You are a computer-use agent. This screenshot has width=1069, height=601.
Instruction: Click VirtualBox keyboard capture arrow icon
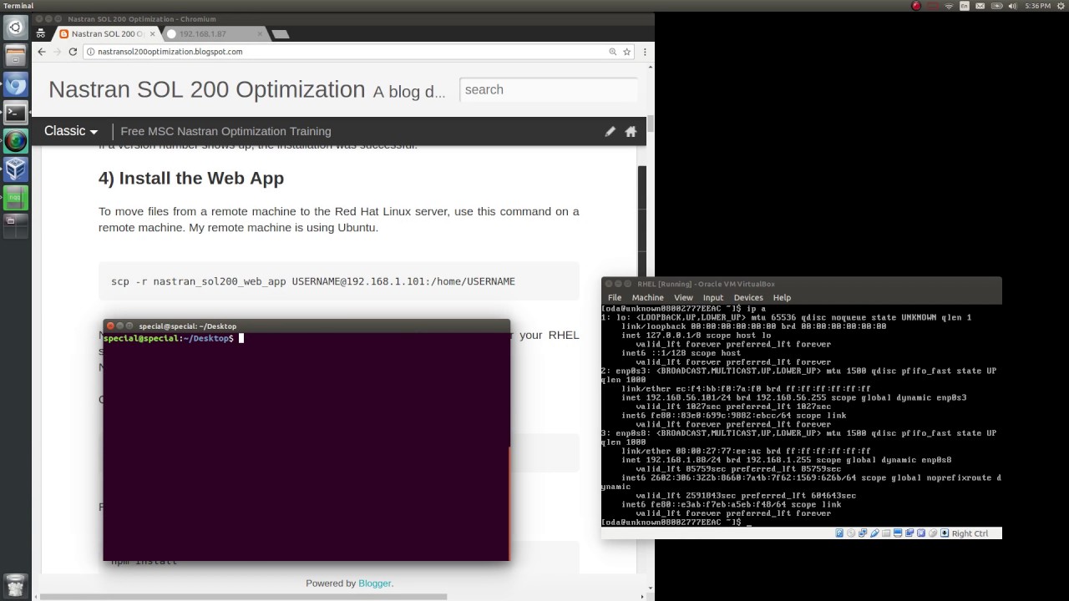[x=945, y=533]
